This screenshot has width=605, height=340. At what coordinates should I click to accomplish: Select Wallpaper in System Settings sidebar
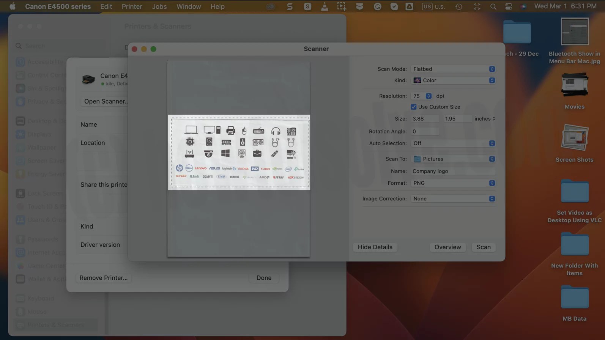(41, 148)
